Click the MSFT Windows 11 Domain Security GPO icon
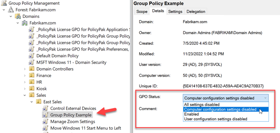 [32, 62]
